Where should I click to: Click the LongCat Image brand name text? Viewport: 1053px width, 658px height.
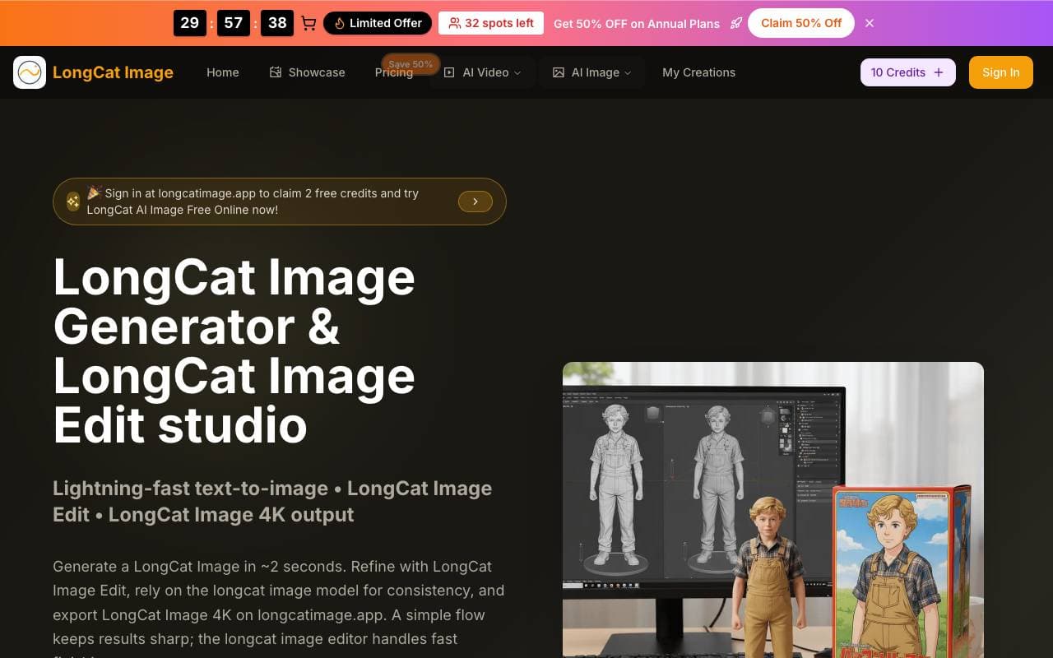point(113,72)
